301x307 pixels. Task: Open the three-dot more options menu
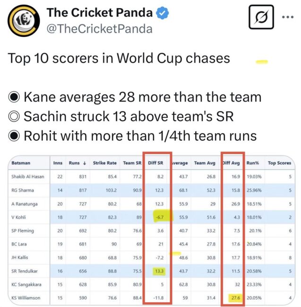pos(288,17)
